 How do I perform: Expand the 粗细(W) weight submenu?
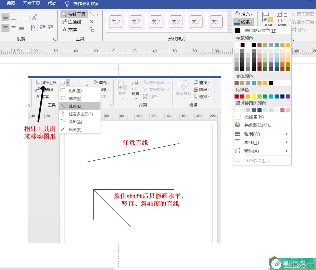(x=262, y=134)
